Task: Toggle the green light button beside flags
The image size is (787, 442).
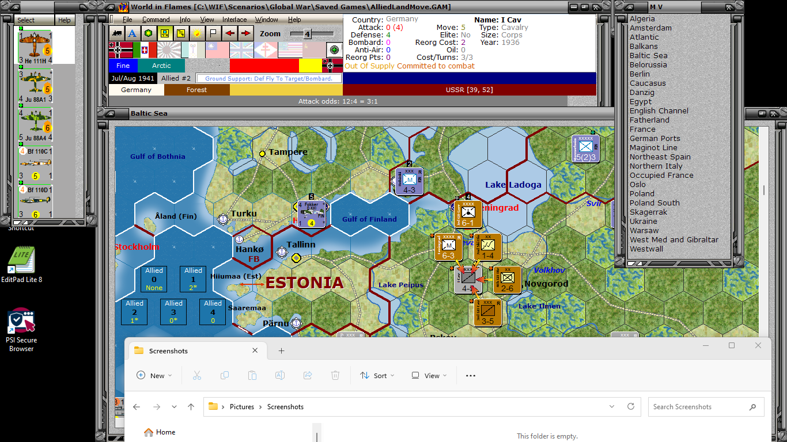Action: pyautogui.click(x=335, y=50)
